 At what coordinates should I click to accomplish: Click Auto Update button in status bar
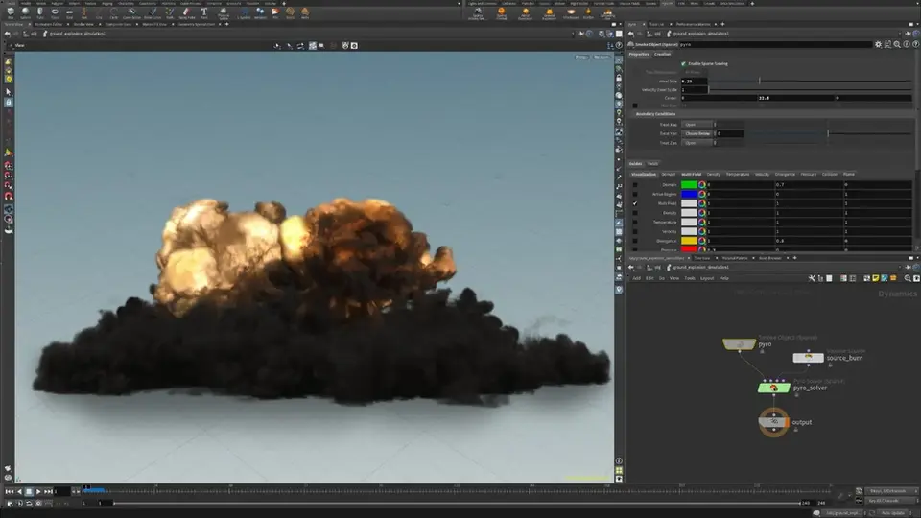[892, 513]
